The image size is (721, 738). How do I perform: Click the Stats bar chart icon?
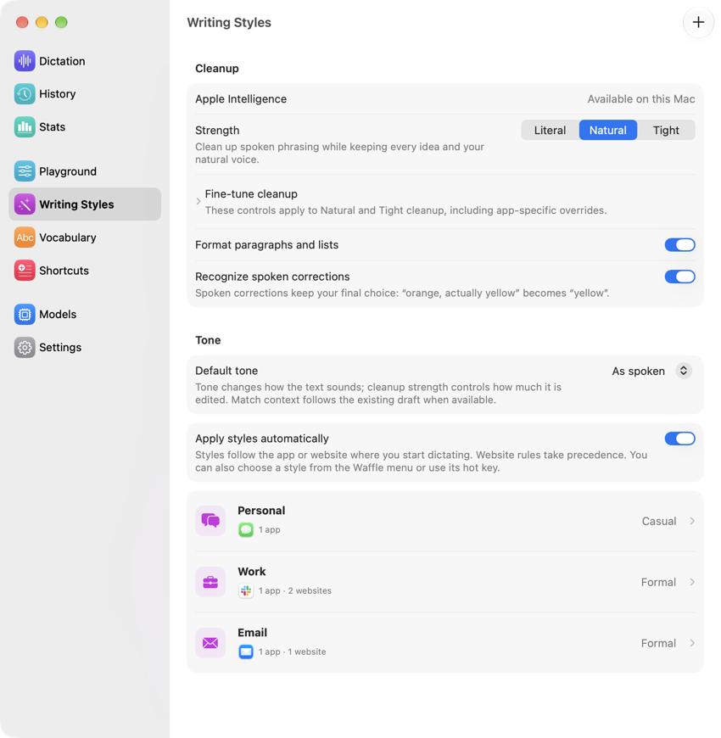(25, 126)
